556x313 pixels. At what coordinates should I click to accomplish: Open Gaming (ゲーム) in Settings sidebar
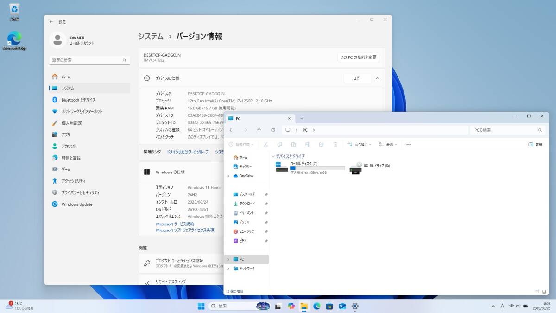(89, 169)
